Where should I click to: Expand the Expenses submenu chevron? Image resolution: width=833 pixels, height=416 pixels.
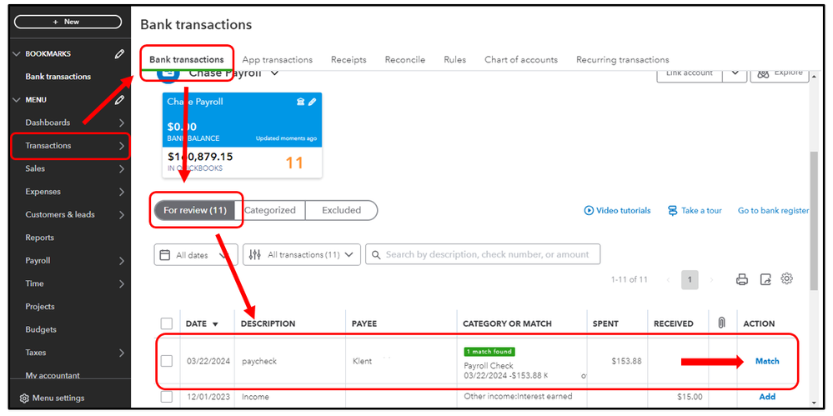point(122,192)
